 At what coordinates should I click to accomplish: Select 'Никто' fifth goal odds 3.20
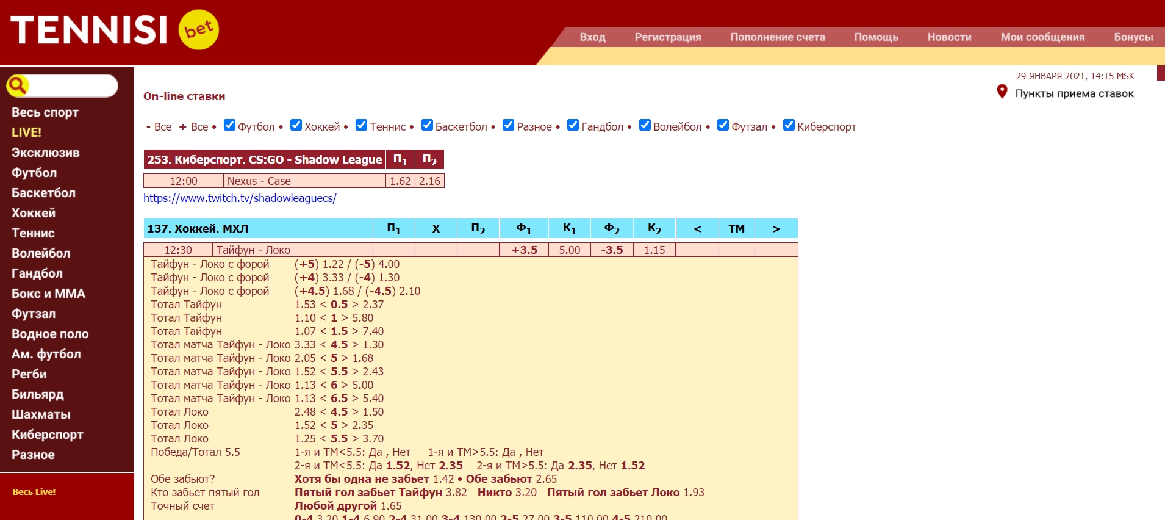[526, 493]
